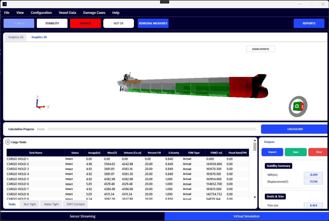Screen dimensions: 329x221
Task: Toggle the red DAMAGE mode button
Action: coord(85,23)
